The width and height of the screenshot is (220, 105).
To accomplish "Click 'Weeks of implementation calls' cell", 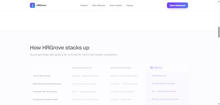I will [123, 76].
